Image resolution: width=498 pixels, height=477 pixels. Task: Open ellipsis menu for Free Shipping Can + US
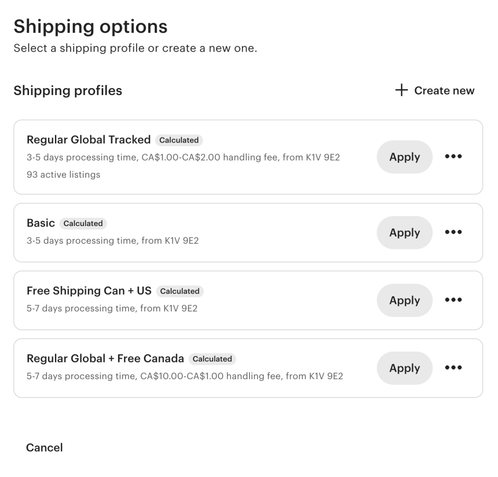point(453,300)
